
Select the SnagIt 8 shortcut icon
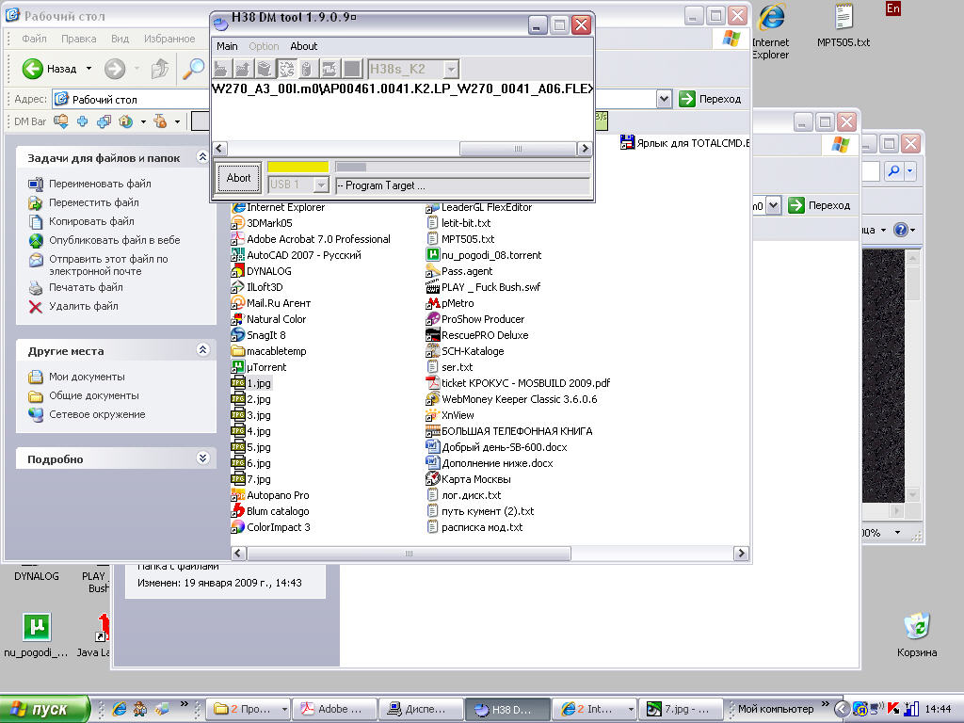click(x=237, y=335)
